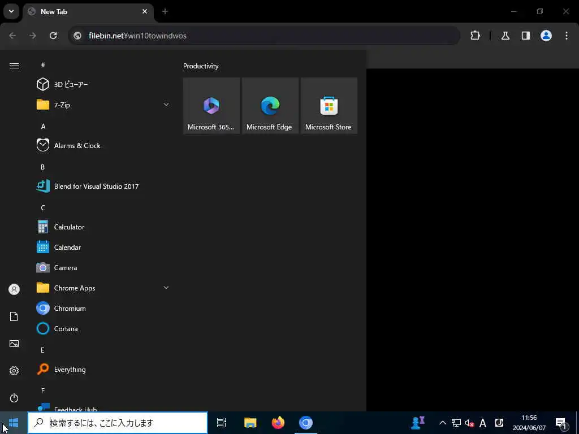Click the Japanese IME tray icon
Viewport: 579px width, 434px height.
click(x=499, y=423)
